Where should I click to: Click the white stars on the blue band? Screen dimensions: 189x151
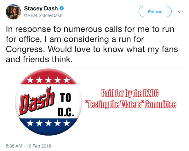48,123
